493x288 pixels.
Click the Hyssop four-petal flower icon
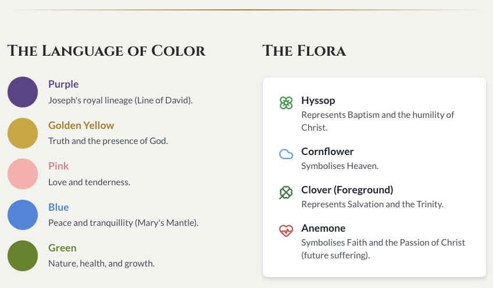coord(285,103)
